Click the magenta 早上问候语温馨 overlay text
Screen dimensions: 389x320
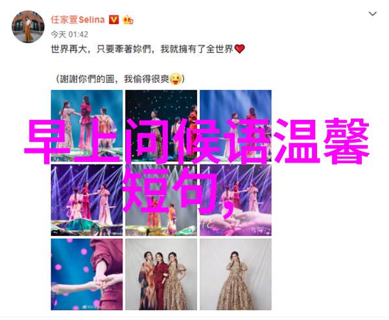pyautogui.click(x=196, y=141)
